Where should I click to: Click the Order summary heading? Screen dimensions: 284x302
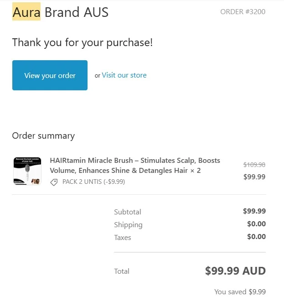point(43,136)
